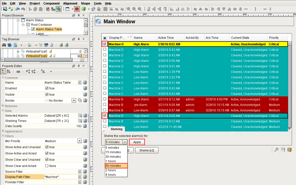This screenshot has height=185, width=296.
Task: Open the Border property dropdown
Action: (74, 100)
